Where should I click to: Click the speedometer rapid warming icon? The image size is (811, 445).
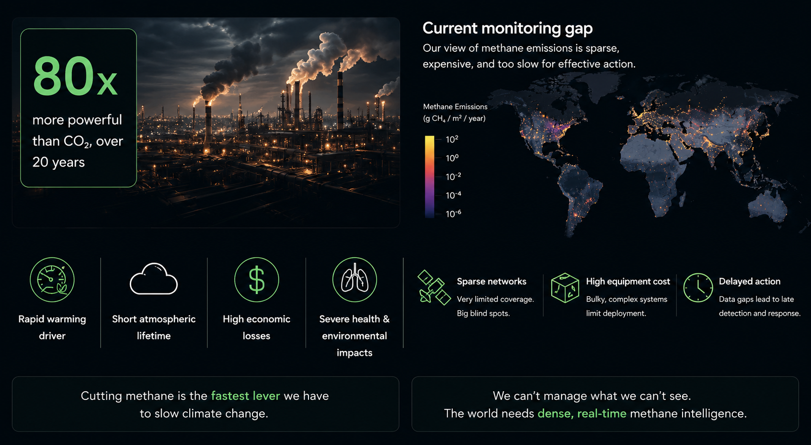52,280
